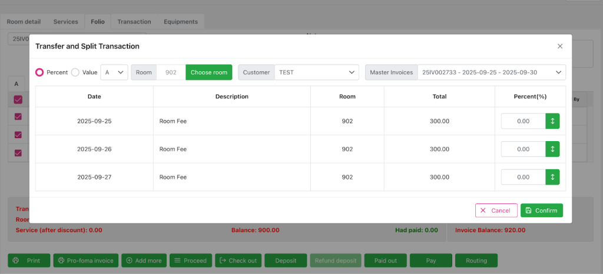Click the split arrow icon for 2025-09-27 row
The image size is (603, 274).
(552, 177)
